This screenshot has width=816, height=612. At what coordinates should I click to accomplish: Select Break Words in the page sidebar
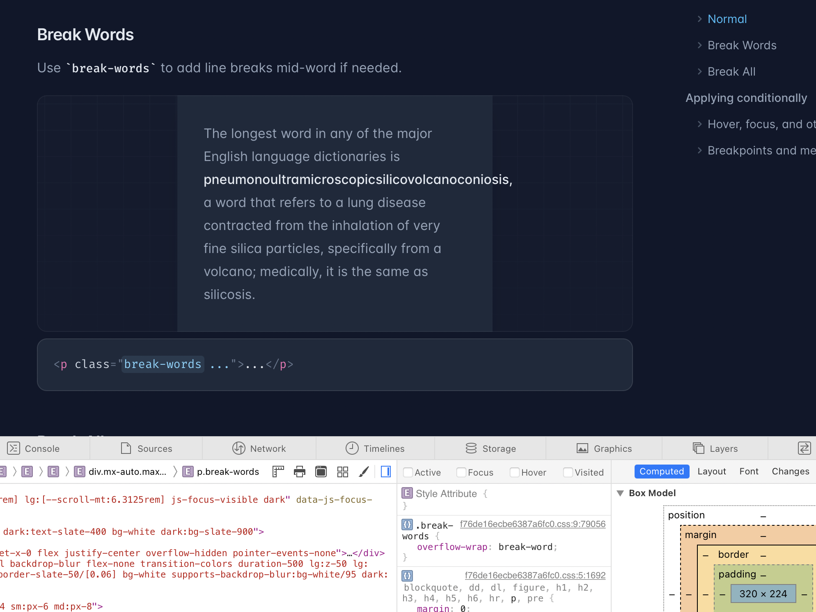click(x=742, y=45)
